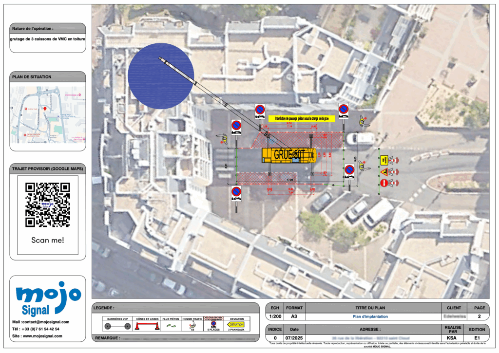Click the QR code above Scan me
The height and width of the screenshot is (353, 499).
tap(48, 205)
